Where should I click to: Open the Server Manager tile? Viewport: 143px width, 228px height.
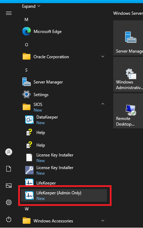click(128, 38)
